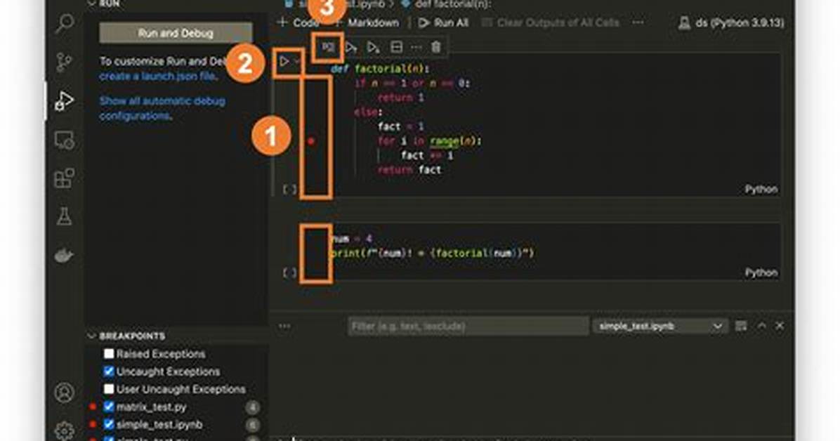Change language Python of factorial cell
840x441 pixels.
click(761, 189)
